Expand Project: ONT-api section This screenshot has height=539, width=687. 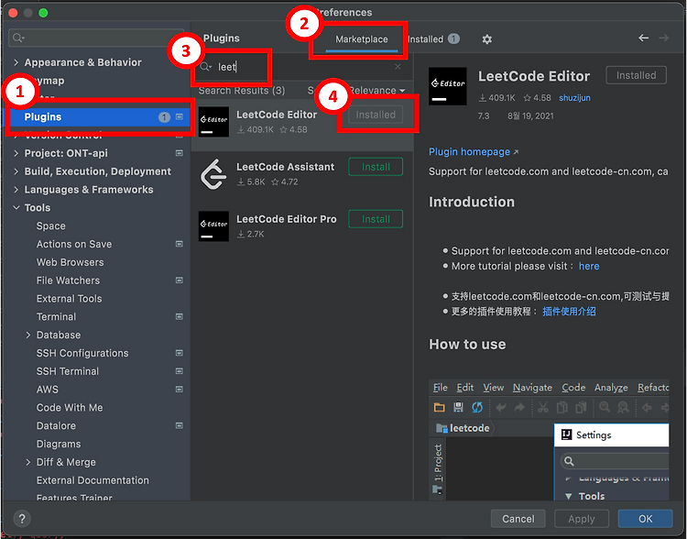16,153
